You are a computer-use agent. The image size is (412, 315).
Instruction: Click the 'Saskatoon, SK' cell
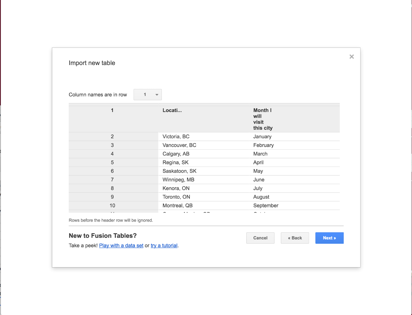click(179, 171)
